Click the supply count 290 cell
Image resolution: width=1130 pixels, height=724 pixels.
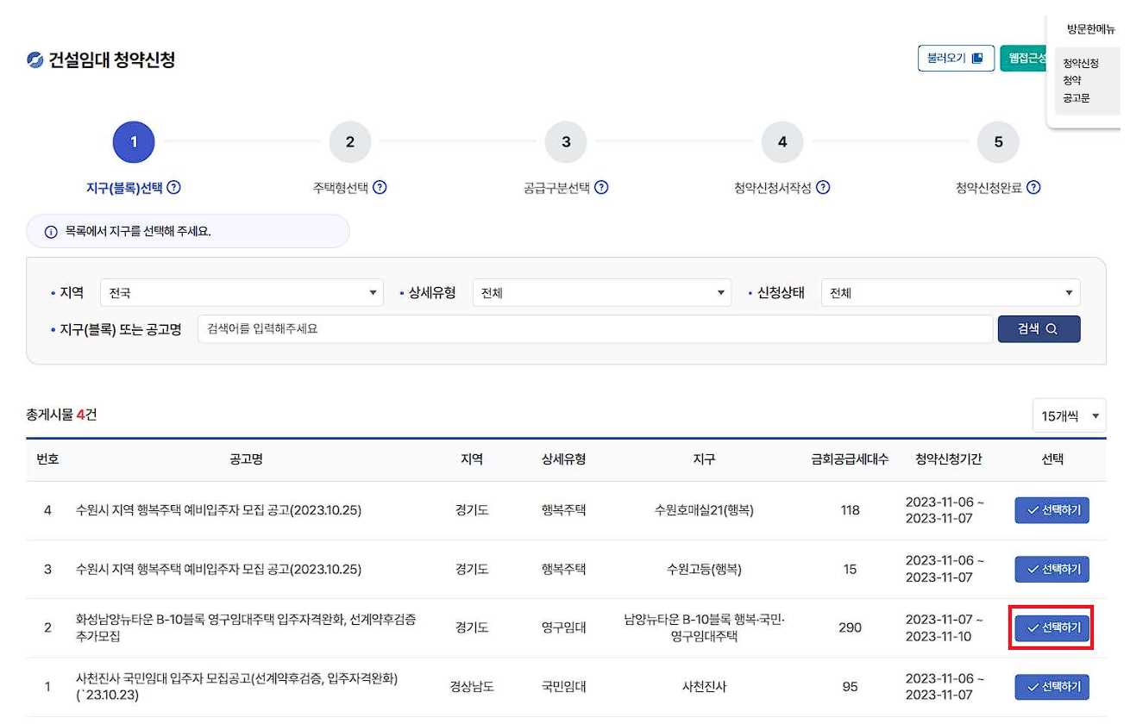(x=850, y=627)
